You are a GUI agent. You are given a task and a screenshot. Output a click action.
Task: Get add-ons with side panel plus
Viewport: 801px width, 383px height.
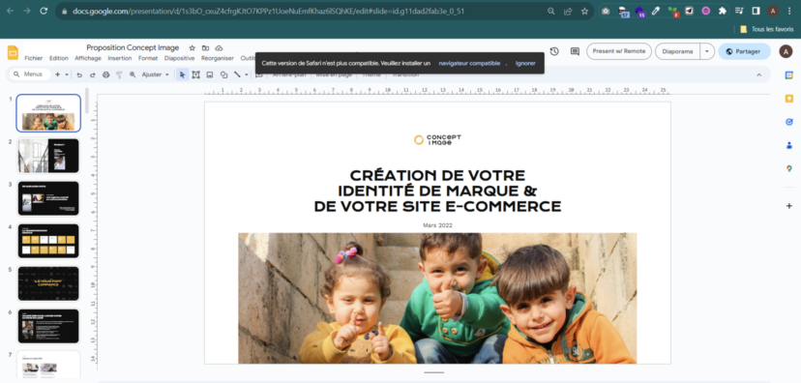pyautogui.click(x=788, y=206)
